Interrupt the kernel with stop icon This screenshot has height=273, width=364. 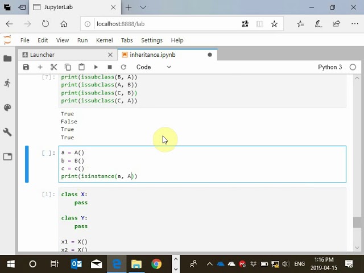tap(110, 67)
